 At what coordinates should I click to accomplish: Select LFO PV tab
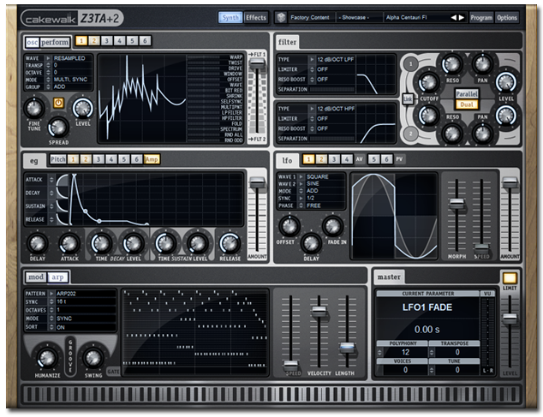pyautogui.click(x=399, y=159)
